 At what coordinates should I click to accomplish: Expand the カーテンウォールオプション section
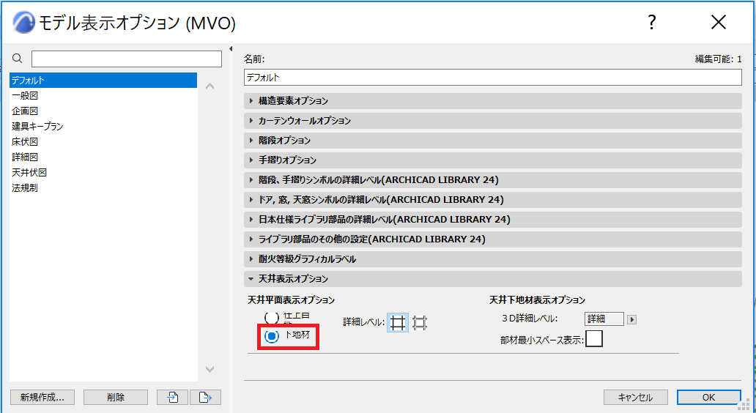(x=493, y=121)
